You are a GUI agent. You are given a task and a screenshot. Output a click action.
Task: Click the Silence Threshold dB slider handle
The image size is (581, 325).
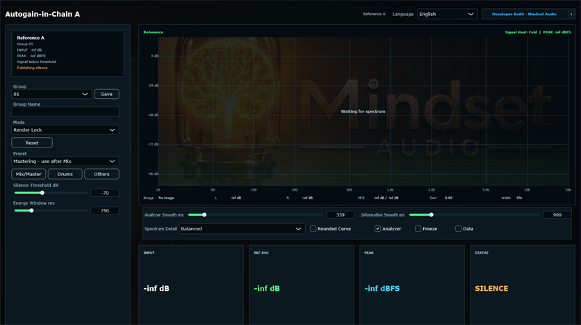[42, 193]
